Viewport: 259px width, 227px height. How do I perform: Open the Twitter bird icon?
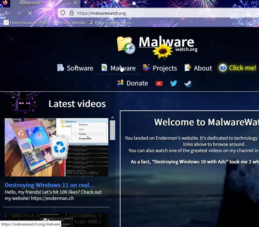pos(174,83)
